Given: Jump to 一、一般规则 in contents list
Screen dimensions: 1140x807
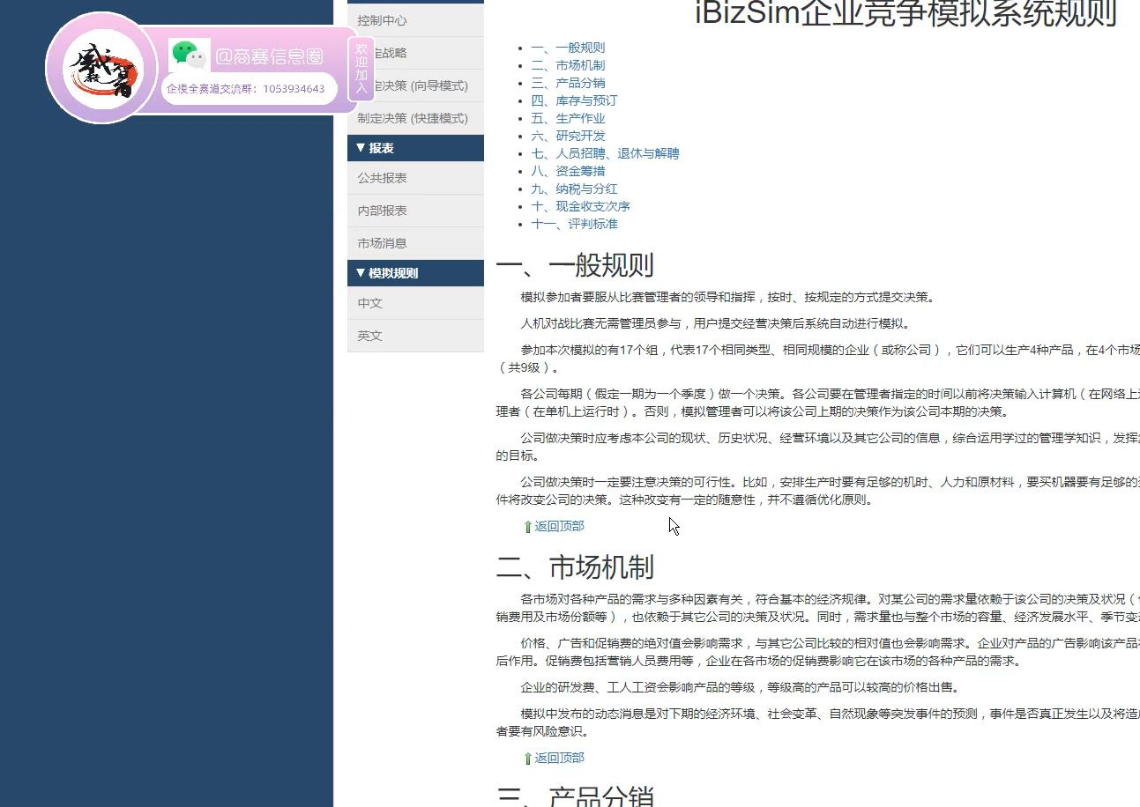Looking at the screenshot, I should click(x=568, y=48).
